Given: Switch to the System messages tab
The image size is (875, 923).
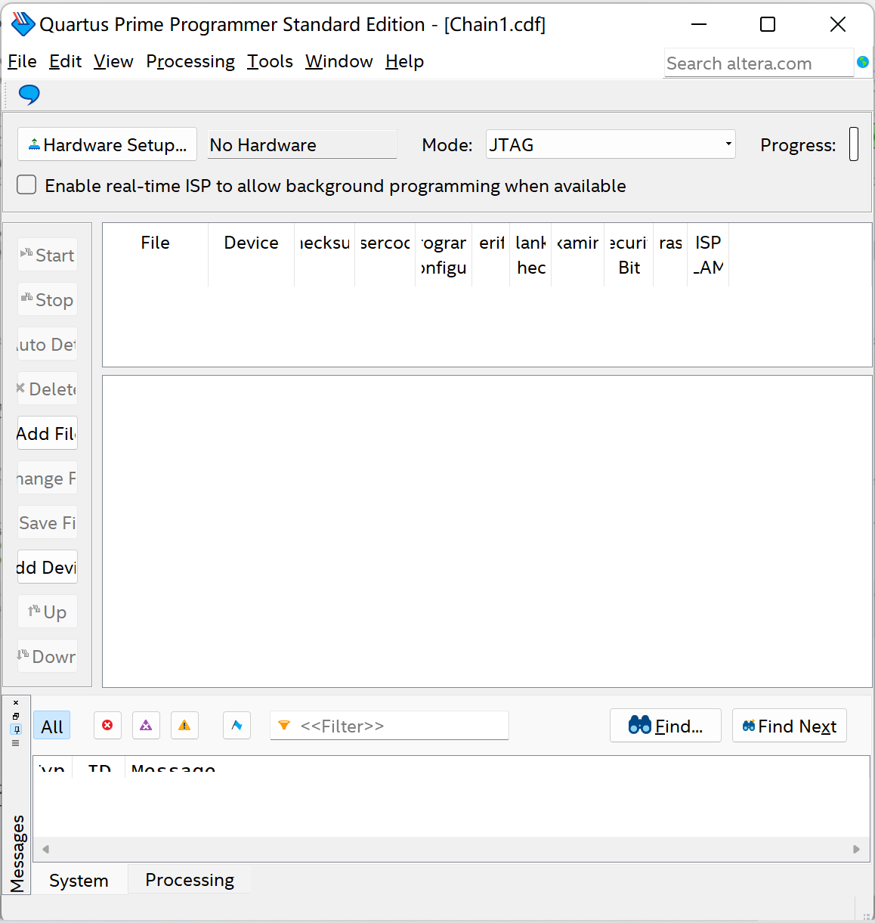Looking at the screenshot, I should click(x=79, y=881).
